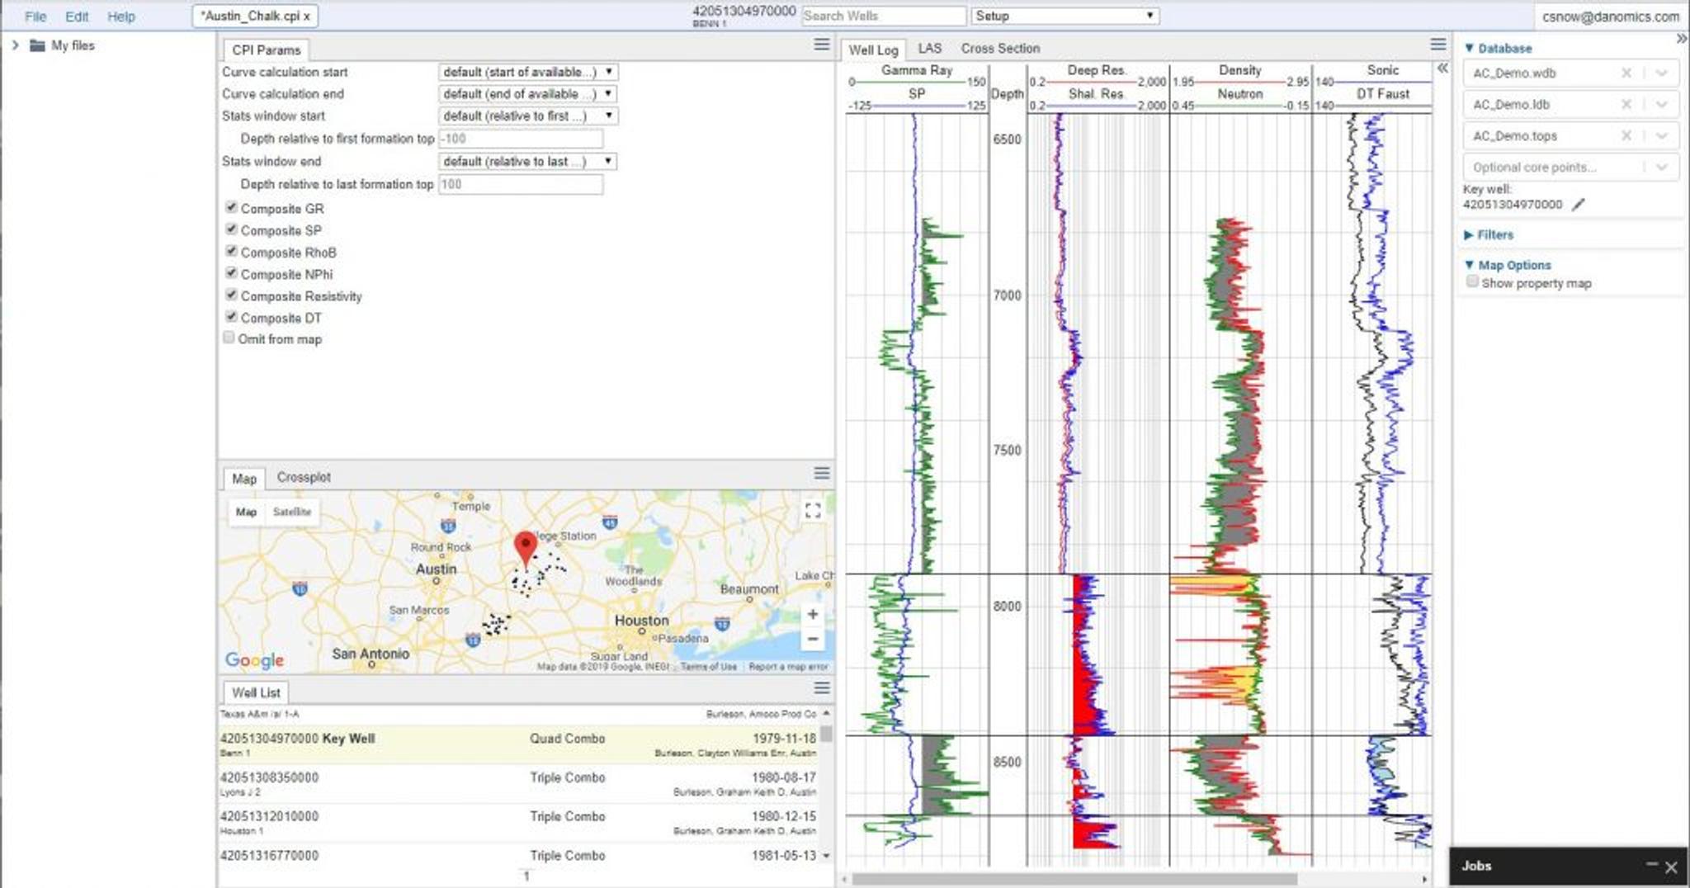Remove AC_Demo.wdb with its X icon
The width and height of the screenshot is (1690, 888).
[x=1626, y=73]
